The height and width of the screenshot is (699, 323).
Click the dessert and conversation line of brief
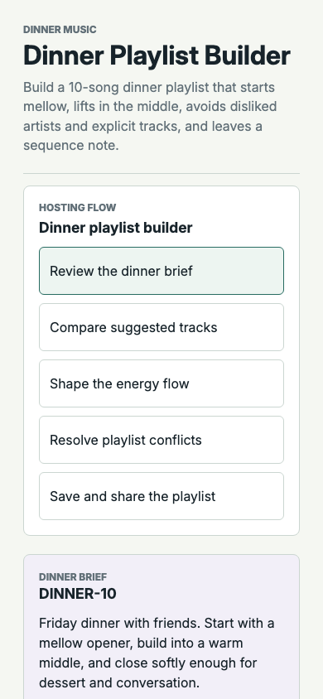pos(119,682)
